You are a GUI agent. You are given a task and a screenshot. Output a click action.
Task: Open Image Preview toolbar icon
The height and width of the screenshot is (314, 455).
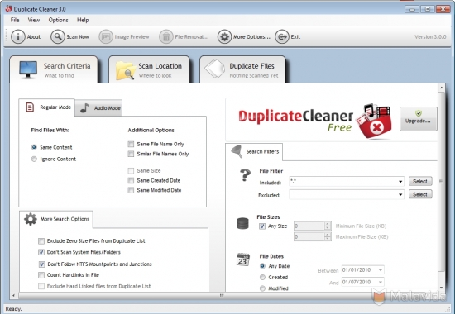pos(106,37)
